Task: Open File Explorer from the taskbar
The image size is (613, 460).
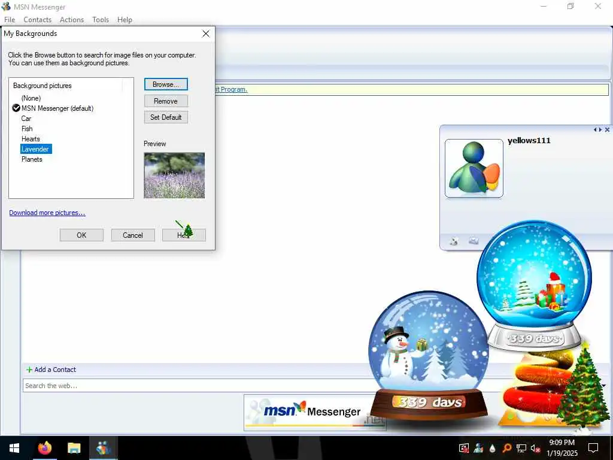Action: tap(74, 448)
